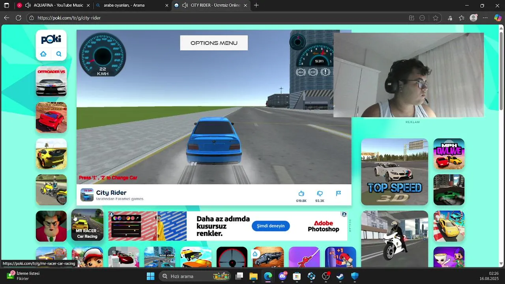Open ad info icon on Photoshop banner

pyautogui.click(x=344, y=215)
